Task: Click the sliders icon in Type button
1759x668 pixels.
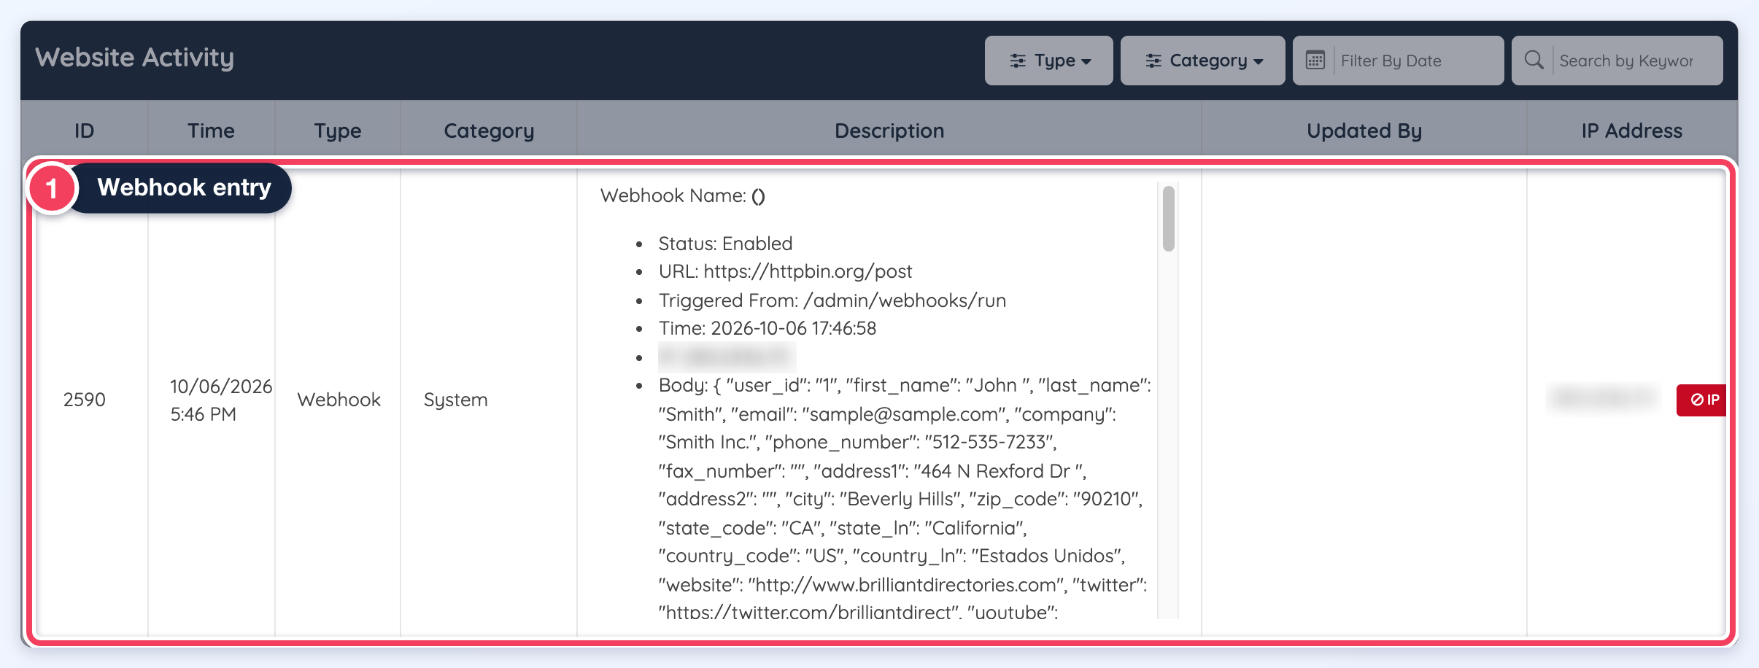Action: point(1018,61)
